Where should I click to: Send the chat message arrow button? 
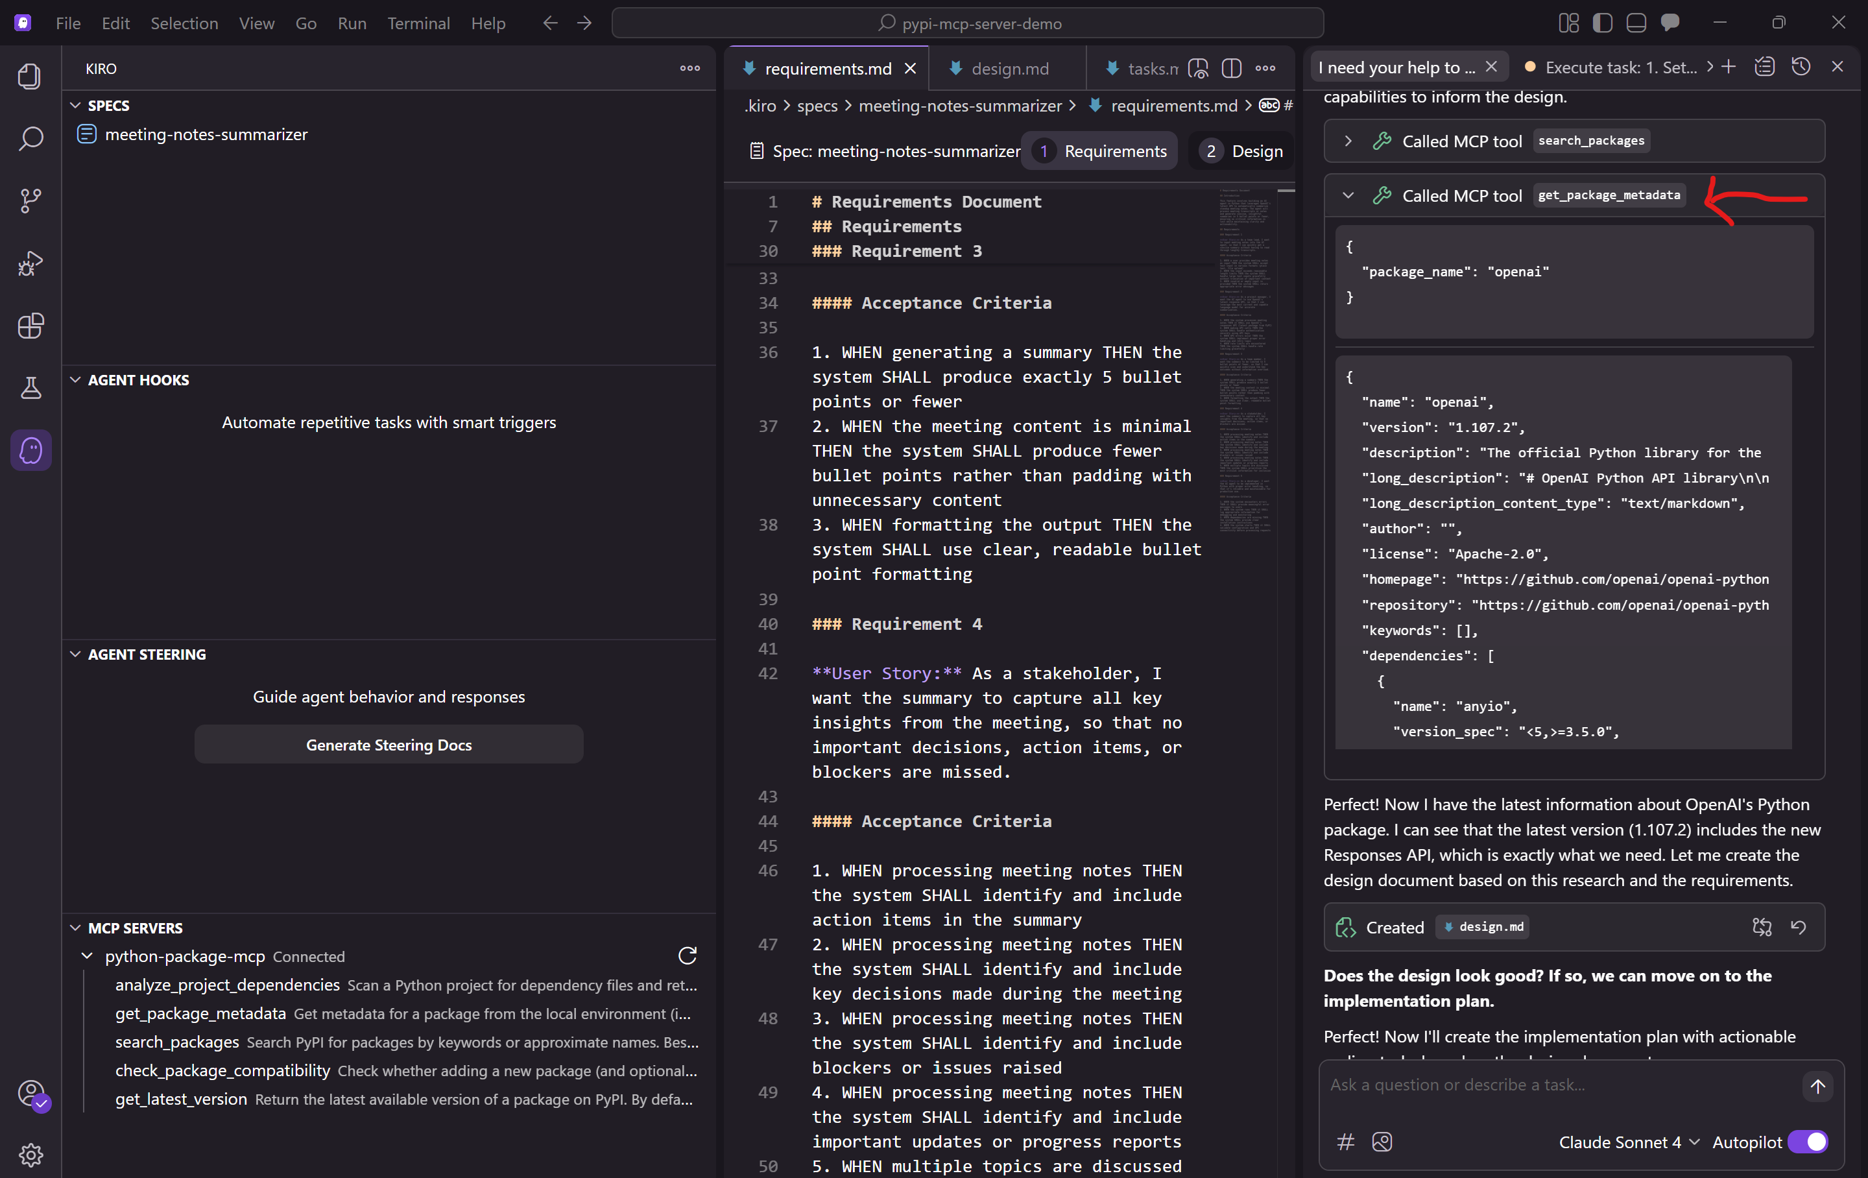[1817, 1087]
